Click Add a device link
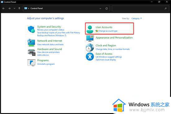Image resolution: width=171 pixels, height=114 pixels. (43, 55)
